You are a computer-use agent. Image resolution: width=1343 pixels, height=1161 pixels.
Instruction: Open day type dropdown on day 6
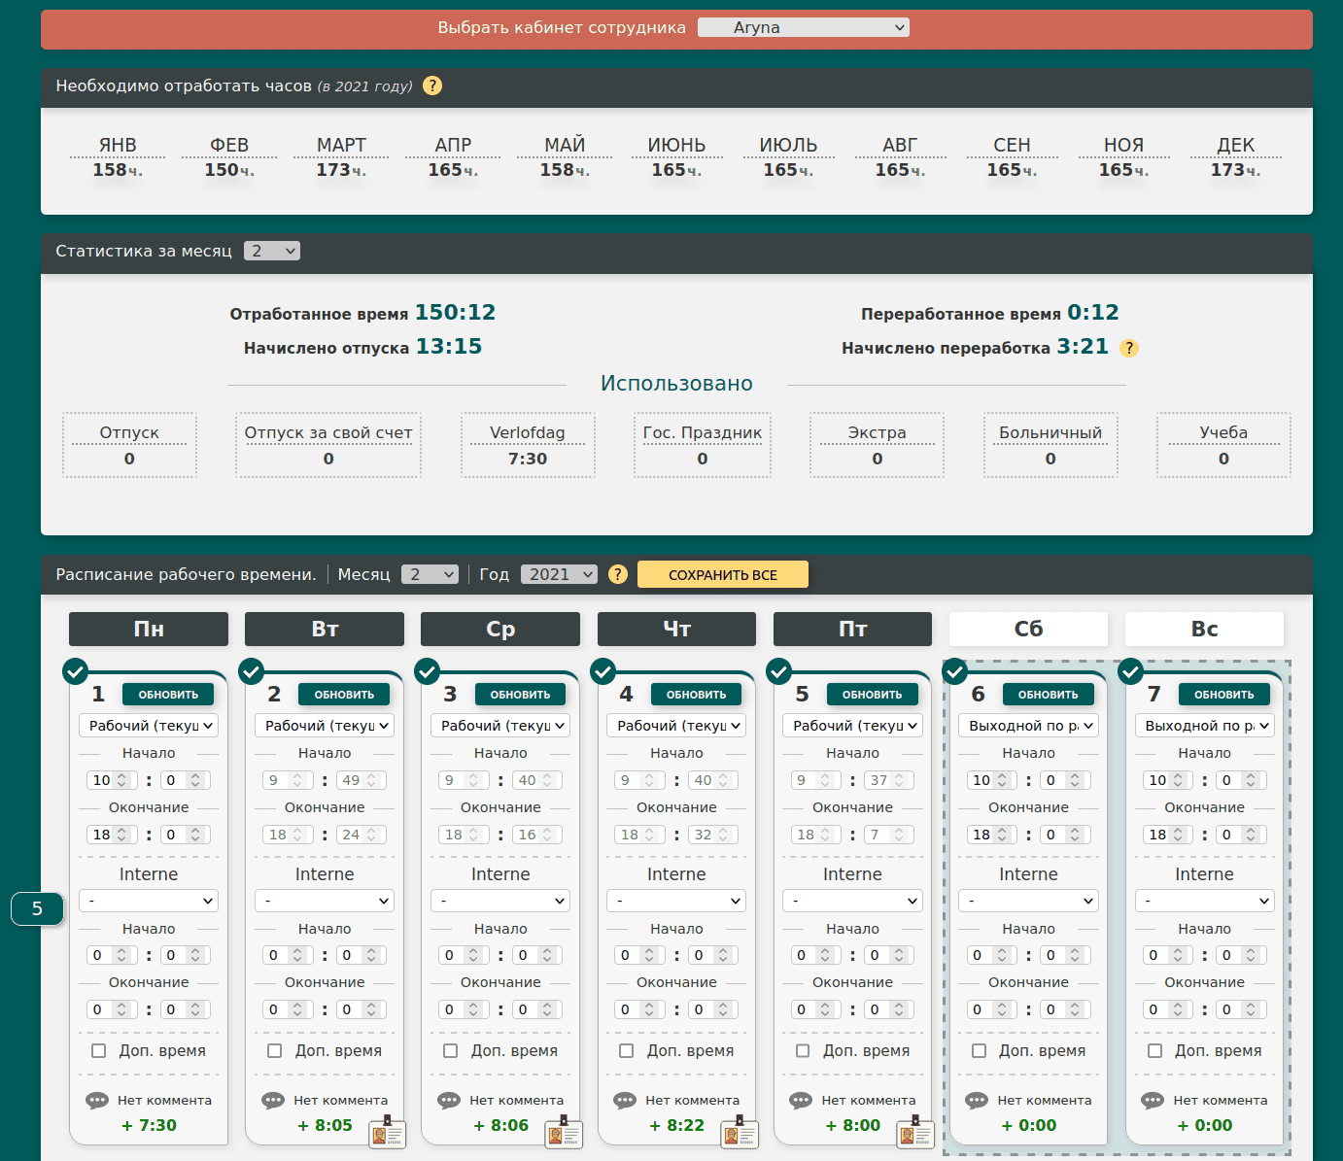point(1028,726)
